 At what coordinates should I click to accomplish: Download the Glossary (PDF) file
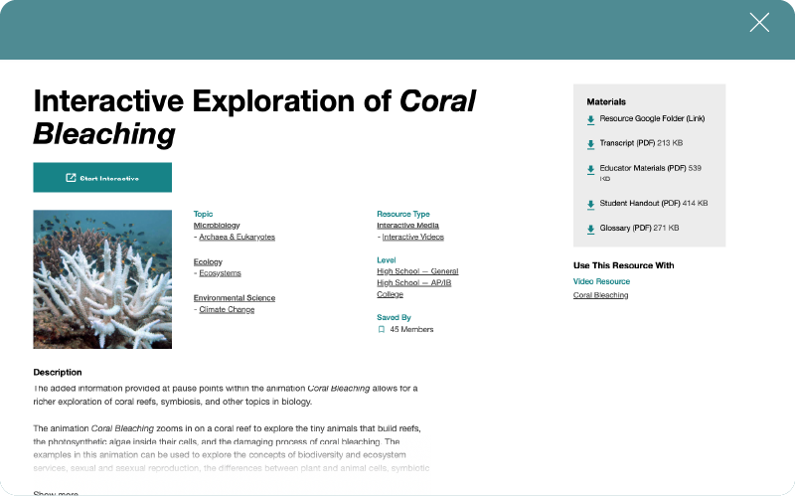(x=639, y=229)
